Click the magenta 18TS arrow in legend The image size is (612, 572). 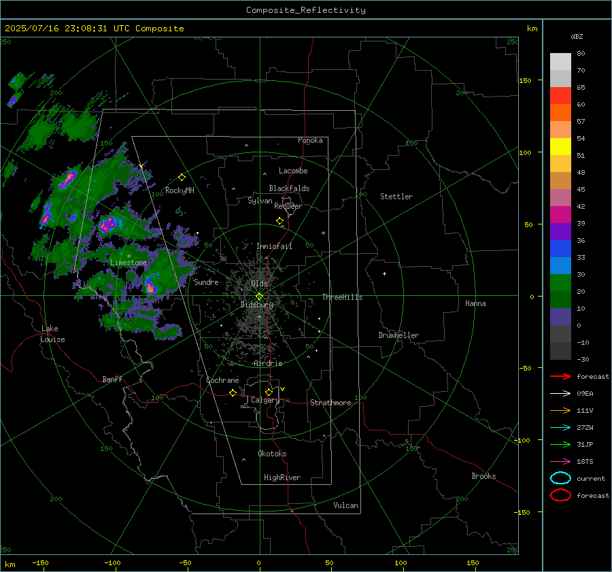point(560,462)
